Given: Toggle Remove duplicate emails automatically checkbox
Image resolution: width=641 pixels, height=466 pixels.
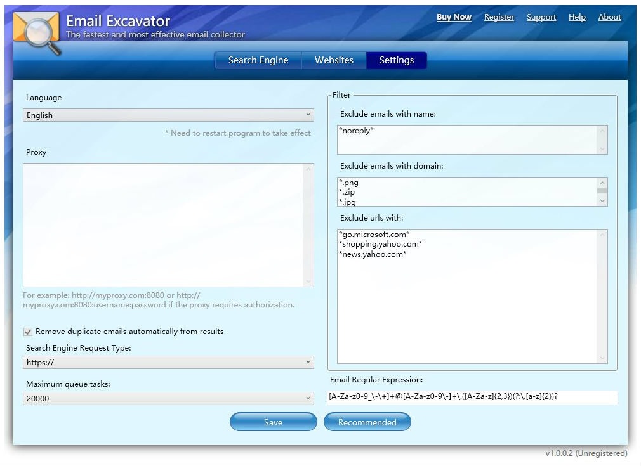Looking at the screenshot, I should coord(28,332).
